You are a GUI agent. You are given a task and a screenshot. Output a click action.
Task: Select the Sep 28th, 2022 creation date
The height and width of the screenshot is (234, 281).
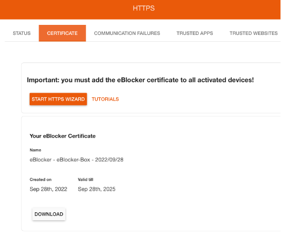49,189
